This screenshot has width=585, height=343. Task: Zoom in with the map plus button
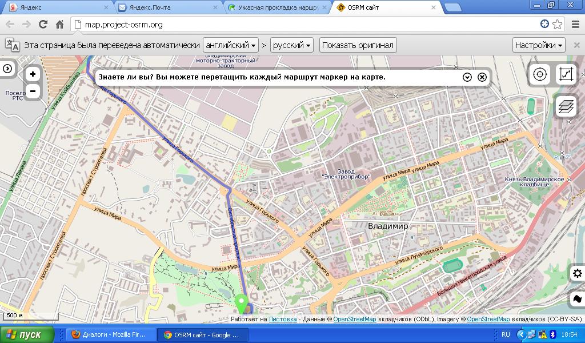tap(33, 74)
